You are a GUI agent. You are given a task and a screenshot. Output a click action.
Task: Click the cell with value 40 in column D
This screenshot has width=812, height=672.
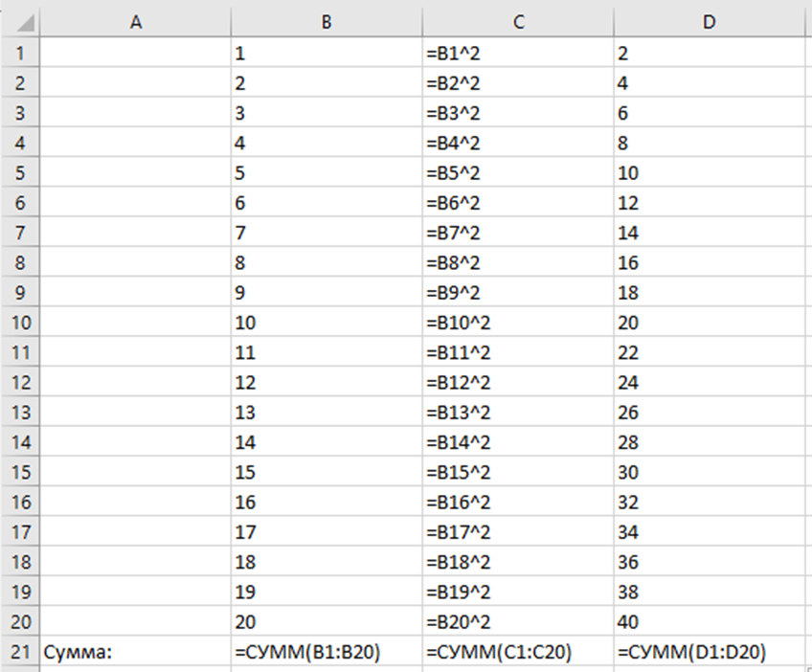(x=709, y=622)
